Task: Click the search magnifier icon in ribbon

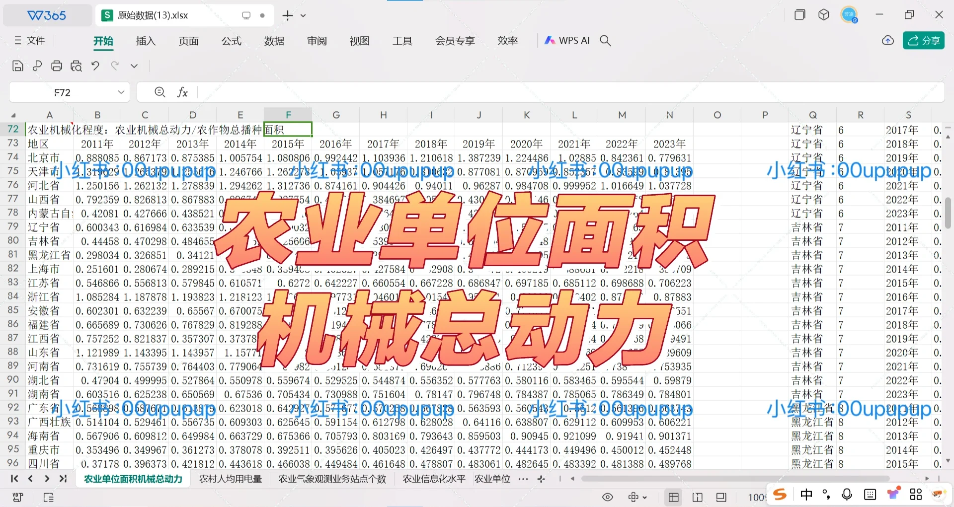Action: tap(605, 41)
